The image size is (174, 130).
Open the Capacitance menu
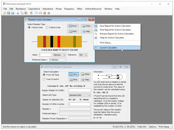[x=34, y=9]
